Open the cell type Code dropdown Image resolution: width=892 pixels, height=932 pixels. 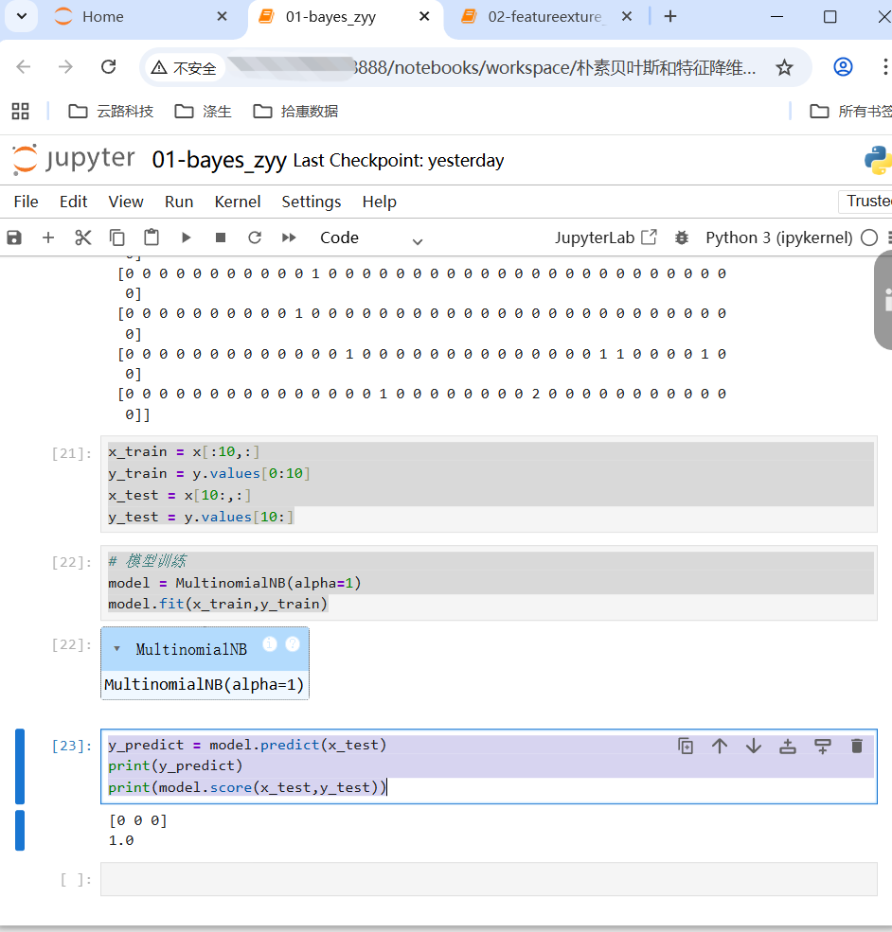click(x=371, y=238)
